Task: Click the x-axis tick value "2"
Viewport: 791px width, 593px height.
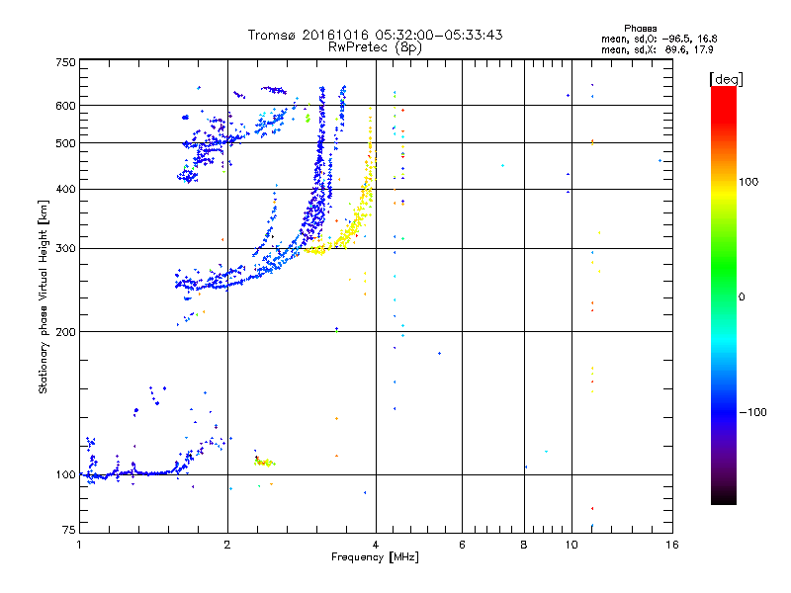Action: pyautogui.click(x=227, y=545)
